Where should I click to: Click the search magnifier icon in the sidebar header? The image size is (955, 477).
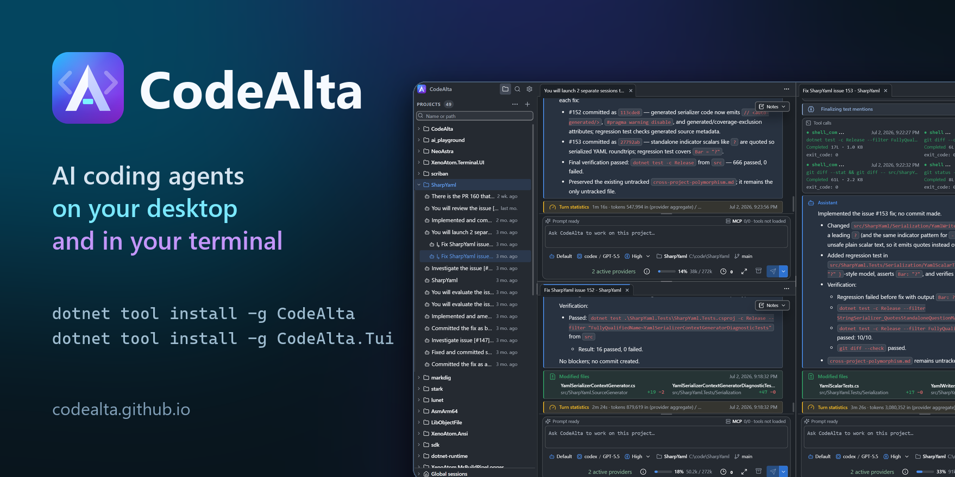517,89
